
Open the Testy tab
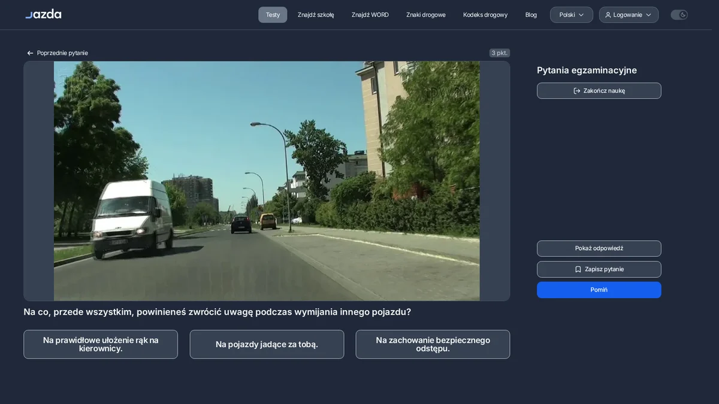(273, 15)
